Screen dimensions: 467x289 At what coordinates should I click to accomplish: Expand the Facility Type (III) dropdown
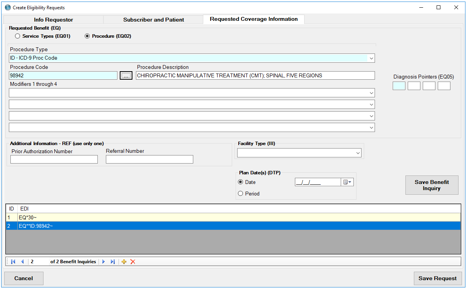pyautogui.click(x=358, y=153)
